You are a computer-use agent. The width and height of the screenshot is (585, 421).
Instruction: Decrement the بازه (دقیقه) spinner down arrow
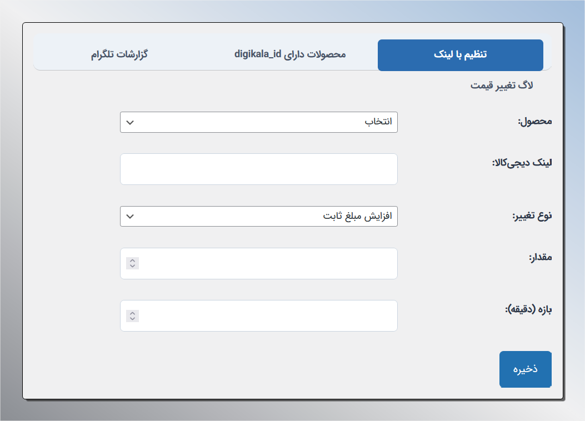tap(132, 318)
